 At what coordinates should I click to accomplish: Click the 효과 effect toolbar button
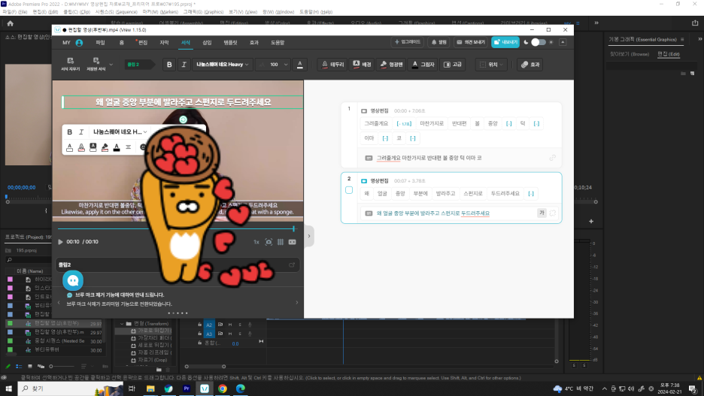[x=530, y=65]
